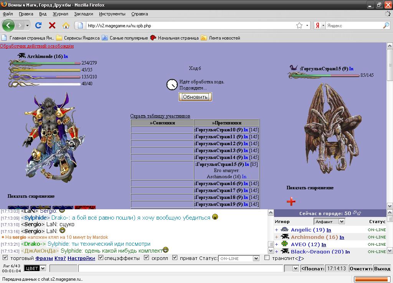Click the »Противники column header
The width and height of the screenshot is (393, 283).
coord(226,123)
